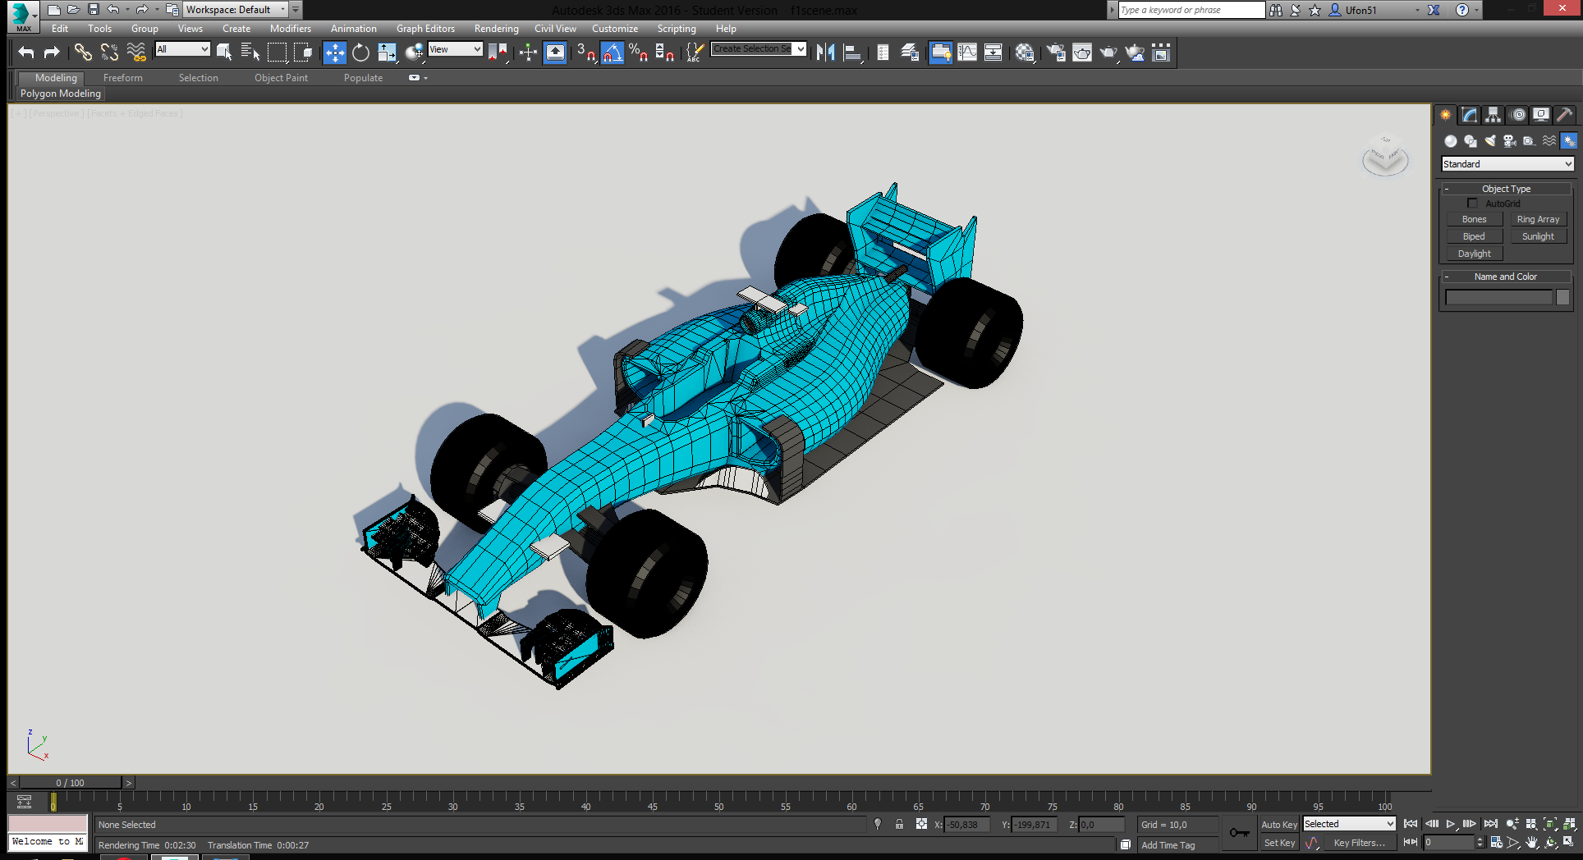Open the Curve Editor
Viewport: 1583px width, 860px height.
point(967,53)
